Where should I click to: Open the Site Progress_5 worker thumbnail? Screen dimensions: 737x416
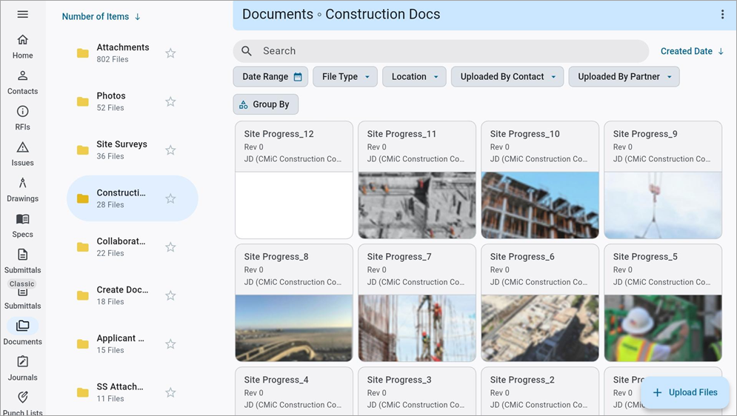[663, 328]
